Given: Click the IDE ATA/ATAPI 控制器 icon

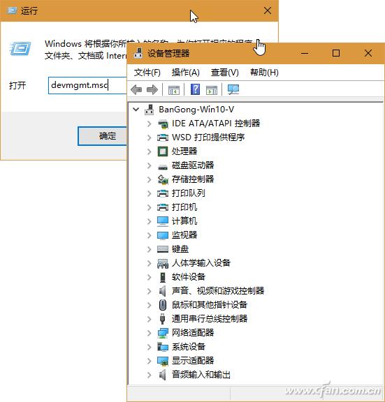Looking at the screenshot, I should pos(163,124).
